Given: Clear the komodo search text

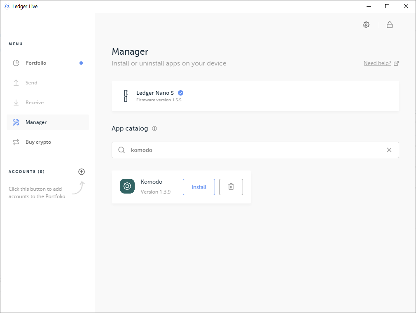Looking at the screenshot, I should pyautogui.click(x=389, y=150).
